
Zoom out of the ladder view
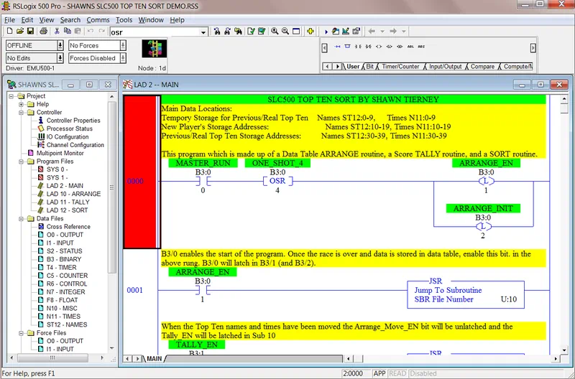click(x=285, y=32)
